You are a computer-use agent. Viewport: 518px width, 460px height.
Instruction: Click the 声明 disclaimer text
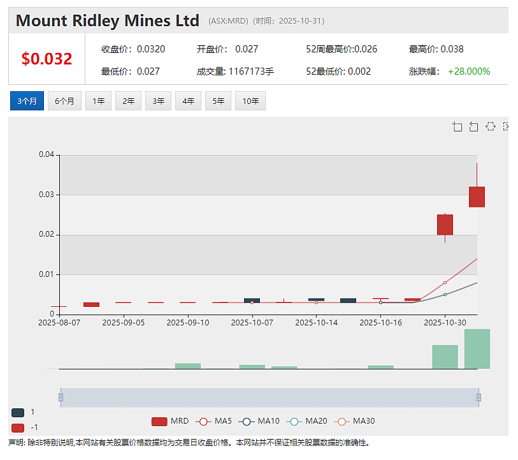coord(189,443)
